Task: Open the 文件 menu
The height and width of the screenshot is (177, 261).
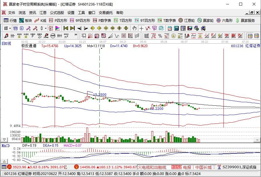Action: coord(12,13)
